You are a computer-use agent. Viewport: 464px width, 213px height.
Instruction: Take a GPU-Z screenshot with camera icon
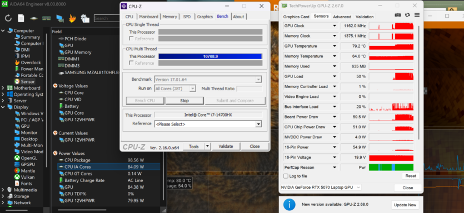(x=398, y=15)
